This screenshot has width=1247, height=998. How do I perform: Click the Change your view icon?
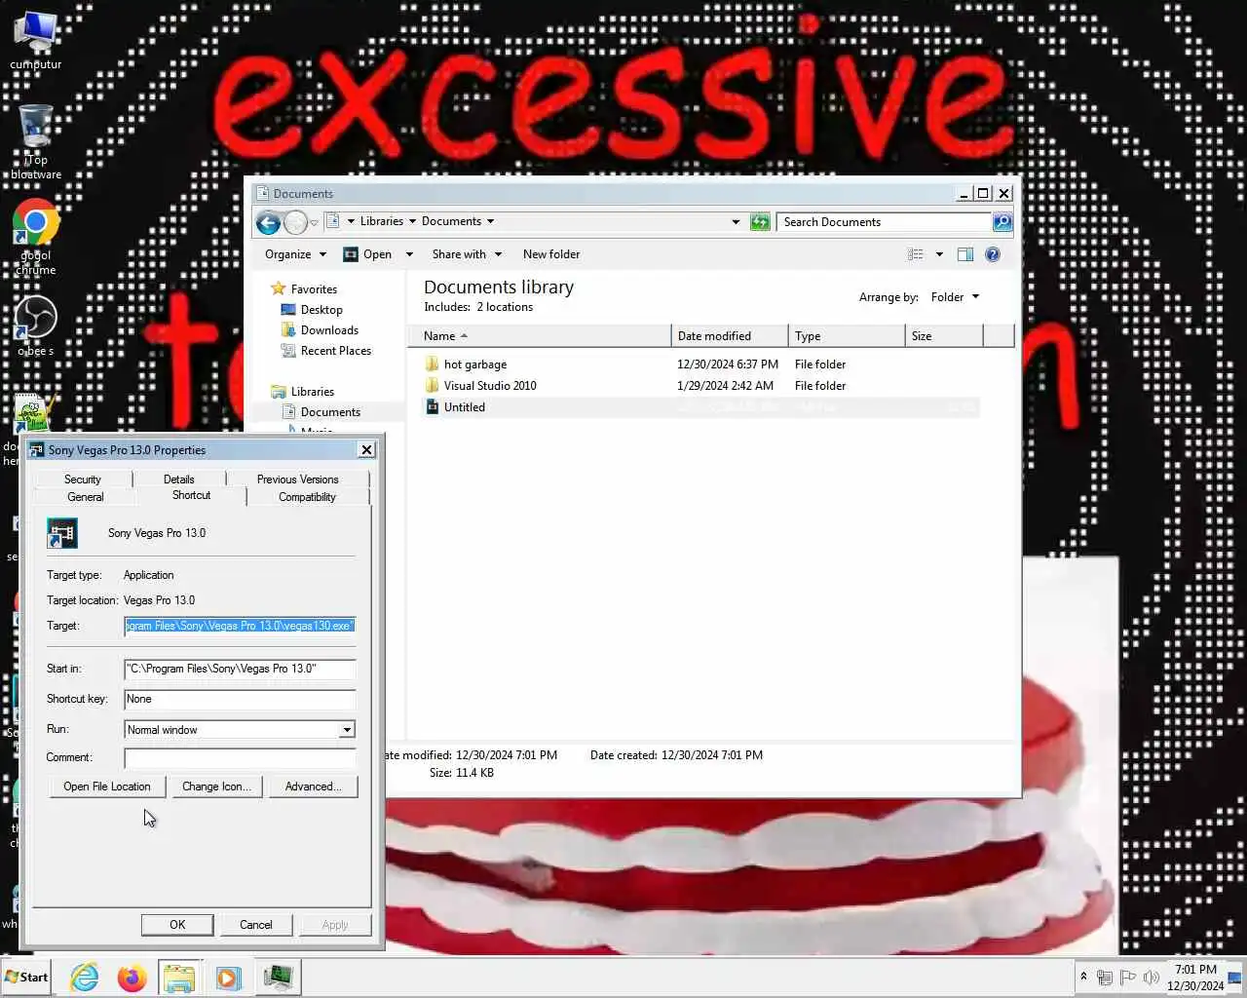916,254
